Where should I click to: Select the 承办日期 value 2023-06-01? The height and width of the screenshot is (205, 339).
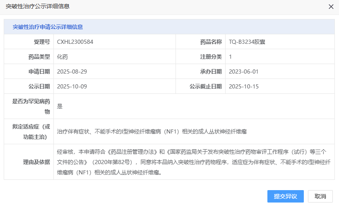click(243, 72)
